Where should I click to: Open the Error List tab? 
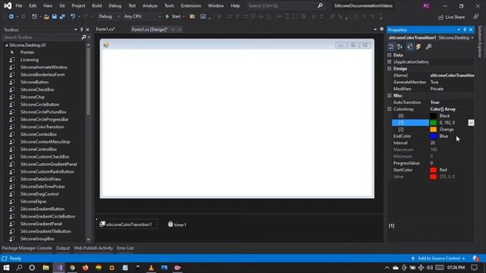click(x=125, y=248)
